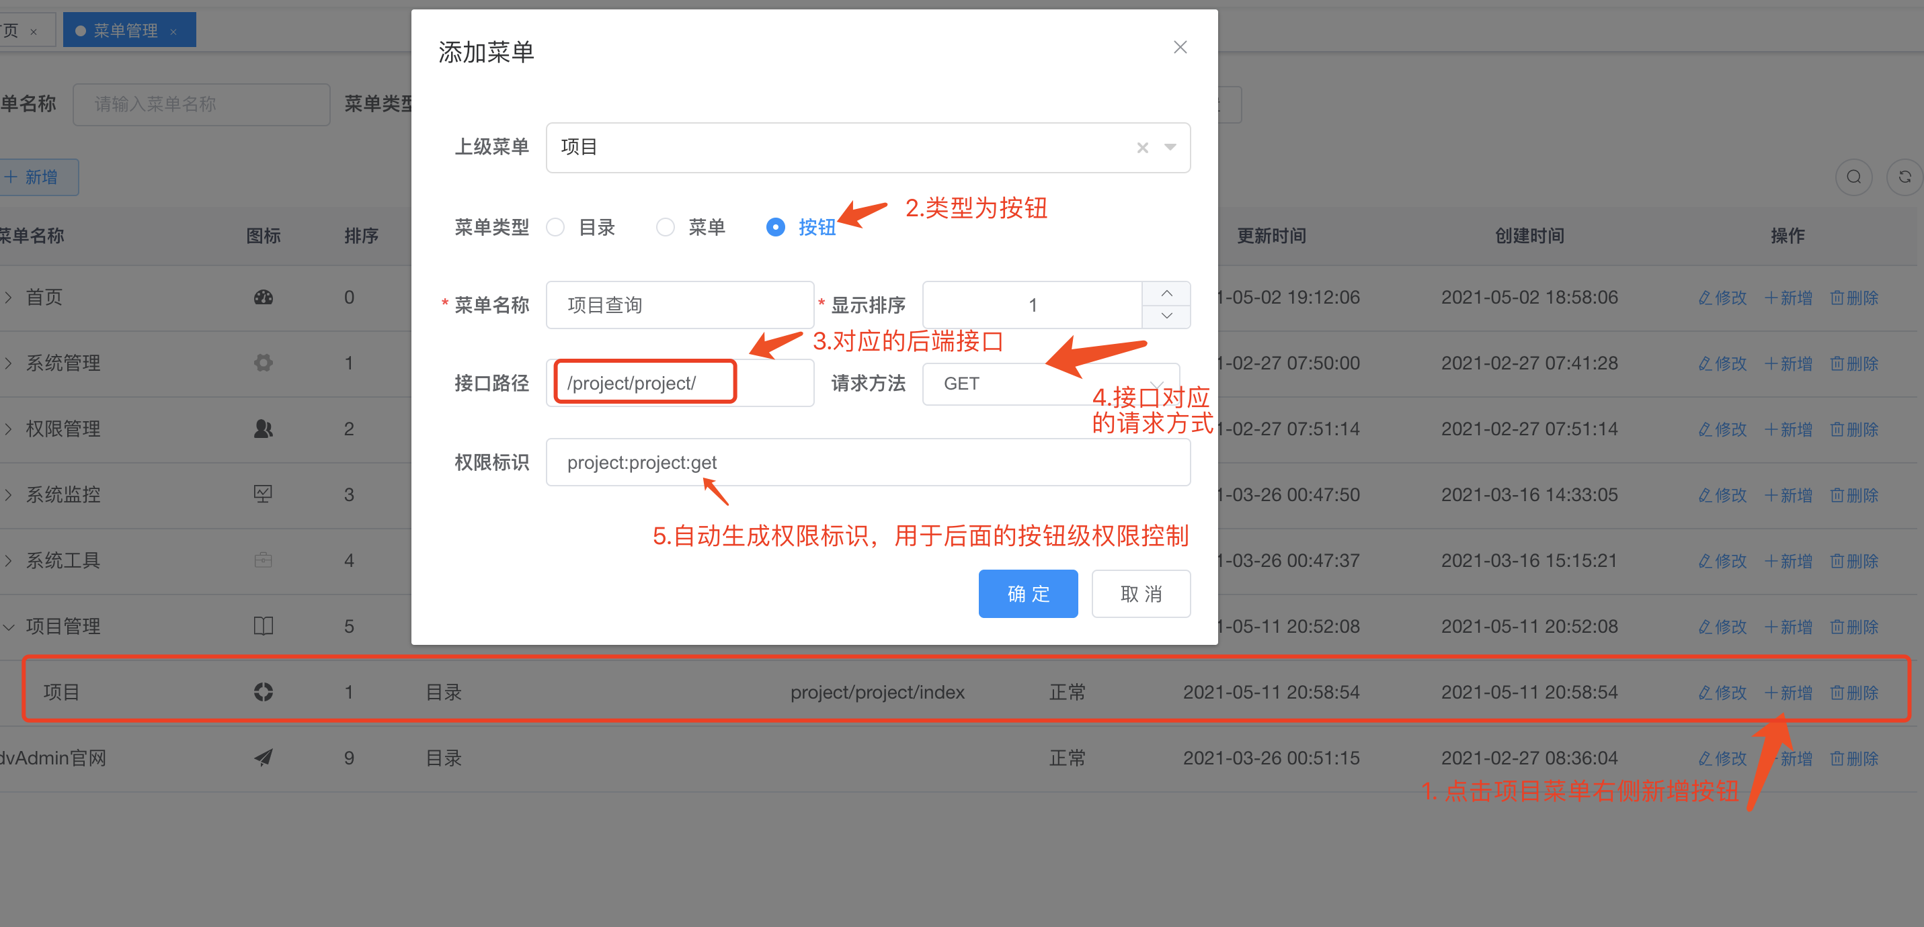Open the 上级菜单 dropdown arrow

pyautogui.click(x=1170, y=148)
